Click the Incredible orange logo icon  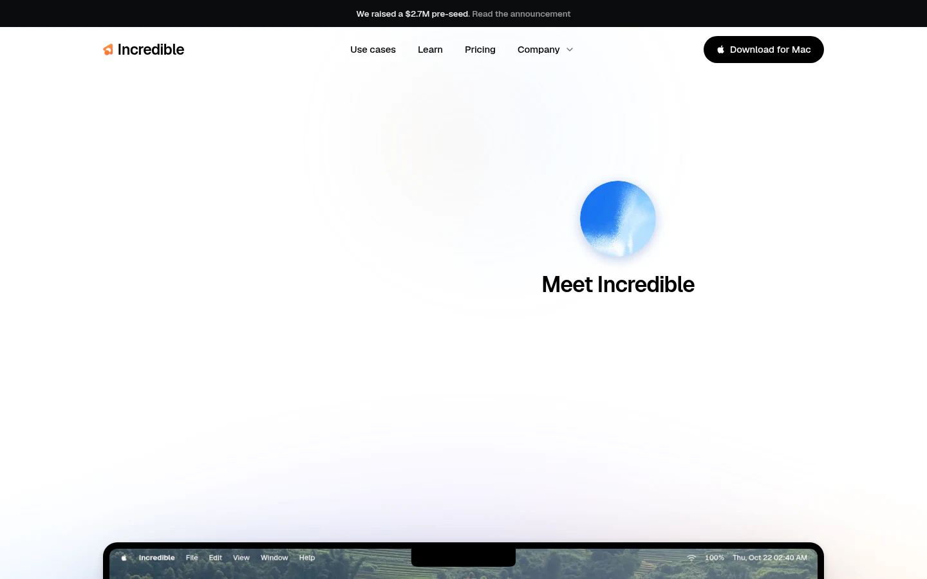108,50
